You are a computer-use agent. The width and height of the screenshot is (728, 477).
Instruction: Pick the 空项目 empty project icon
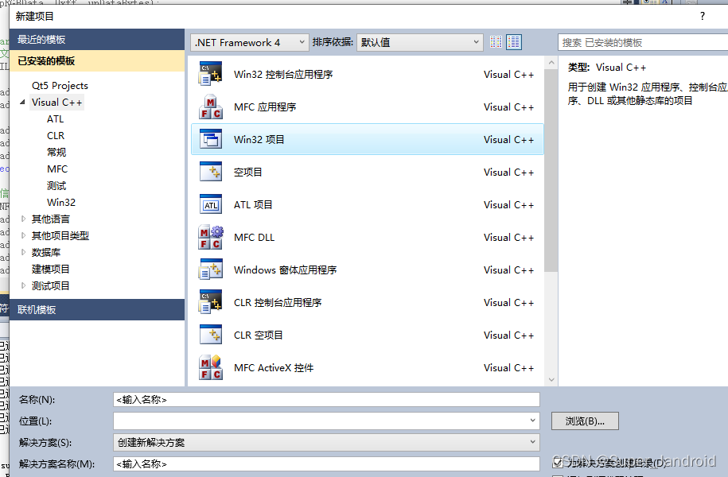tap(211, 172)
